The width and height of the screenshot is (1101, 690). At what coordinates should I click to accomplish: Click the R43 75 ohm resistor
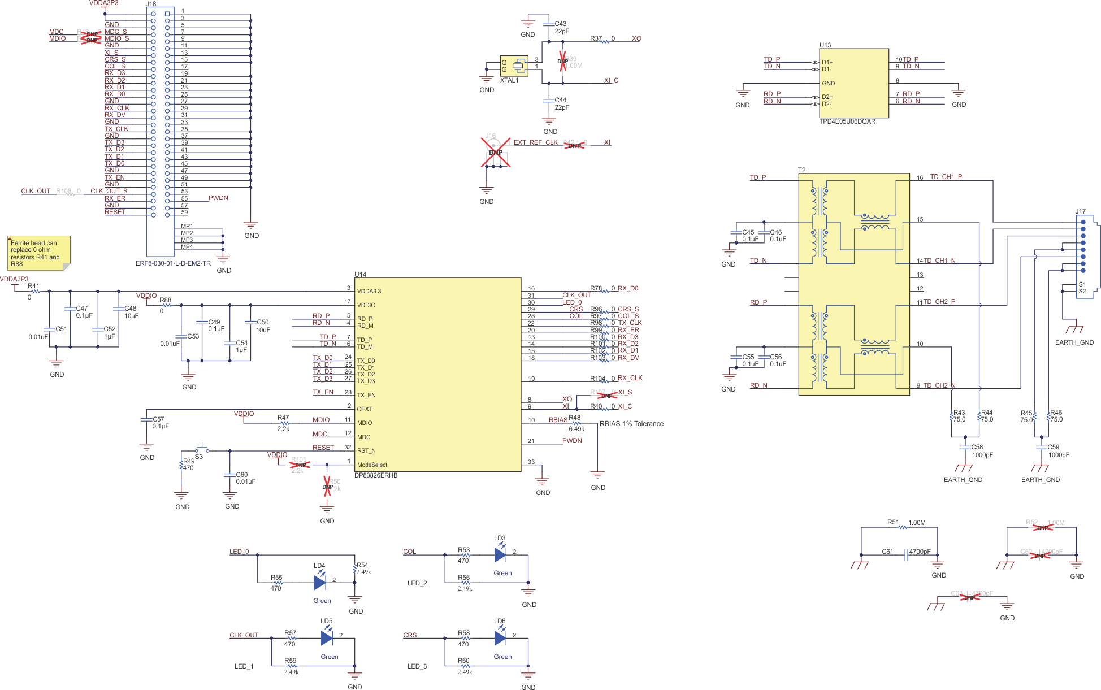pyautogui.click(x=951, y=416)
